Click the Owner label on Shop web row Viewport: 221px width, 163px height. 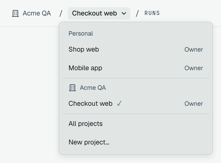194,50
